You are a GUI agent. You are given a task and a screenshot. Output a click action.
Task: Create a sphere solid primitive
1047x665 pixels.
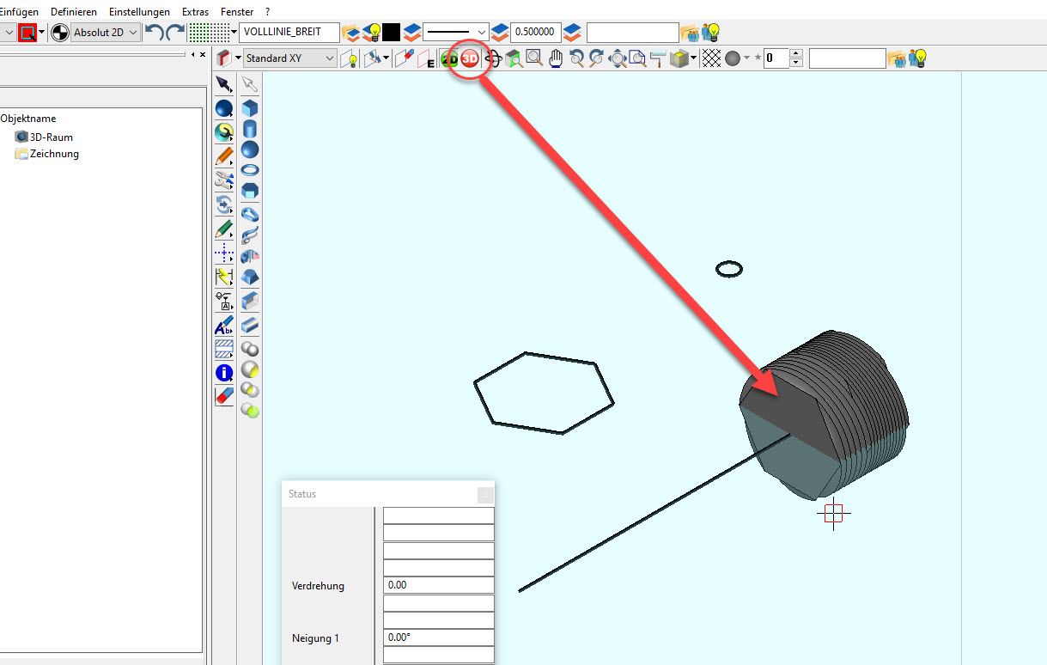point(250,149)
